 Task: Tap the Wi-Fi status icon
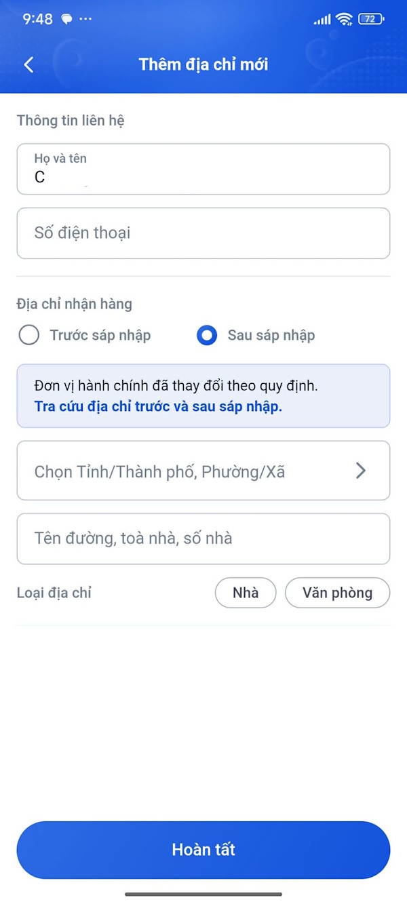tap(342, 19)
